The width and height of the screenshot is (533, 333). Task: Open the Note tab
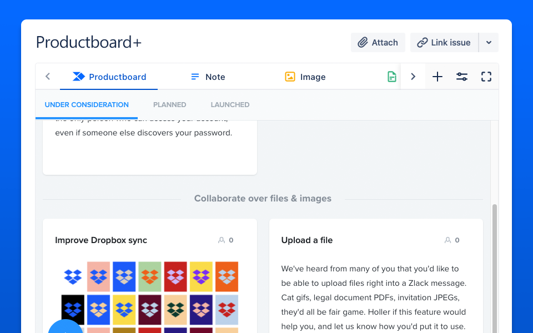(208, 77)
